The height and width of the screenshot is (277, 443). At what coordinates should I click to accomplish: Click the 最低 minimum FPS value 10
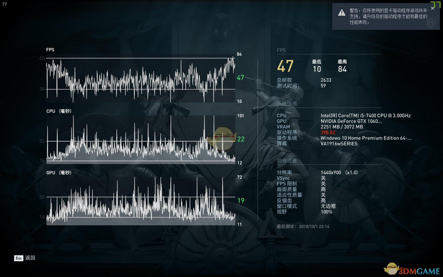(x=317, y=69)
